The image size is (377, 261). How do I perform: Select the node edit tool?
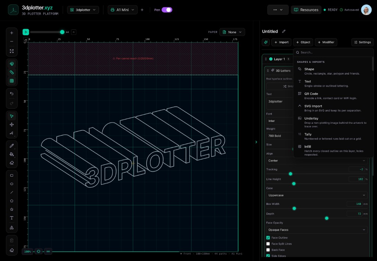[11, 133]
